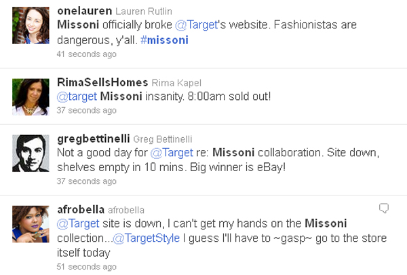The width and height of the screenshot is (407, 275).
Task: Click @target mention in RimaSellsHomes' tweet
Action: click(77, 96)
